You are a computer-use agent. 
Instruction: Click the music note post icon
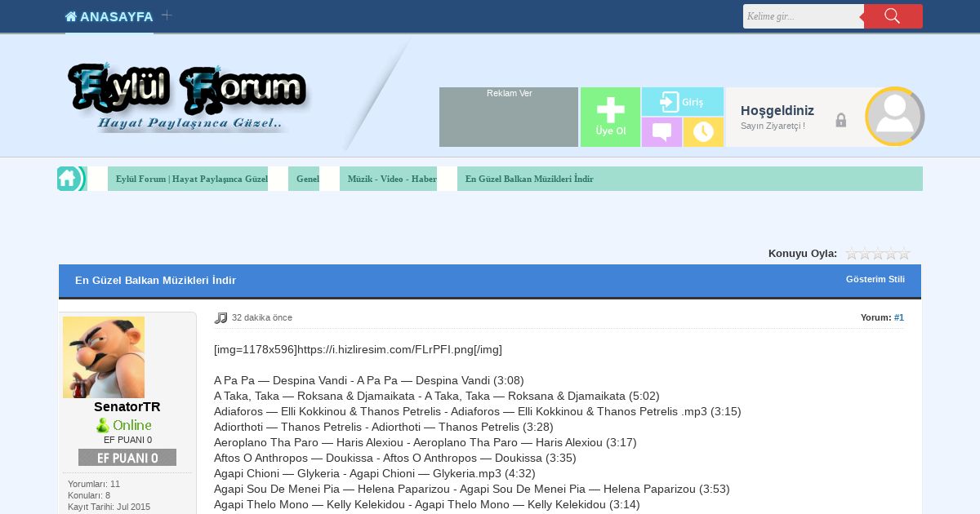click(220, 317)
